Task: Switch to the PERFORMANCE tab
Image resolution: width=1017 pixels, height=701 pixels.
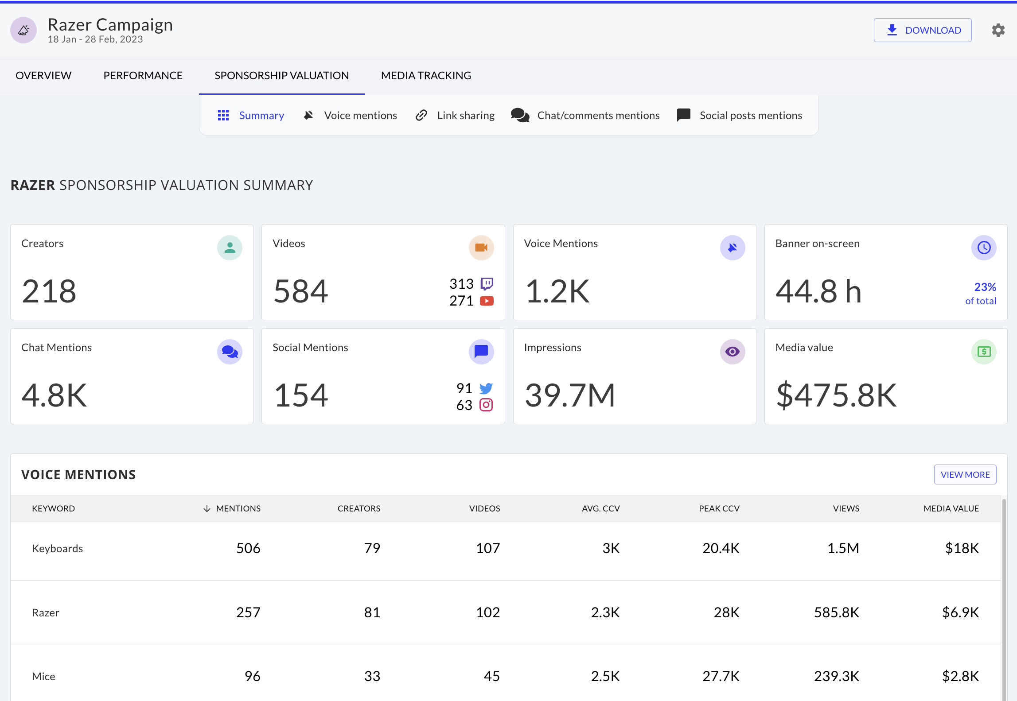Action: pyautogui.click(x=143, y=76)
